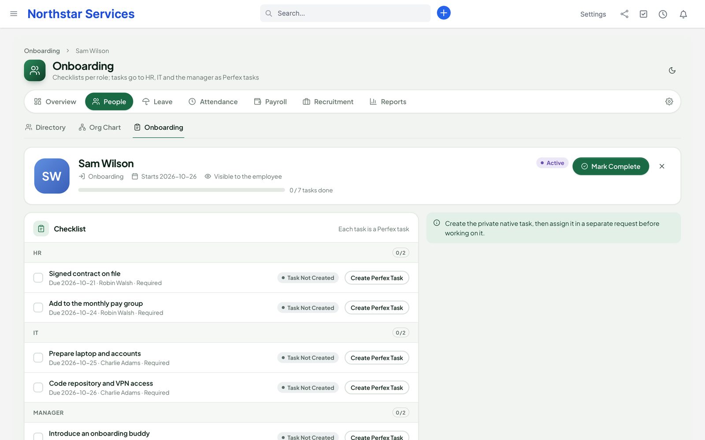Image resolution: width=705 pixels, height=440 pixels.
Task: Close the Sam Wilson onboarding panel
Action: pyautogui.click(x=662, y=166)
